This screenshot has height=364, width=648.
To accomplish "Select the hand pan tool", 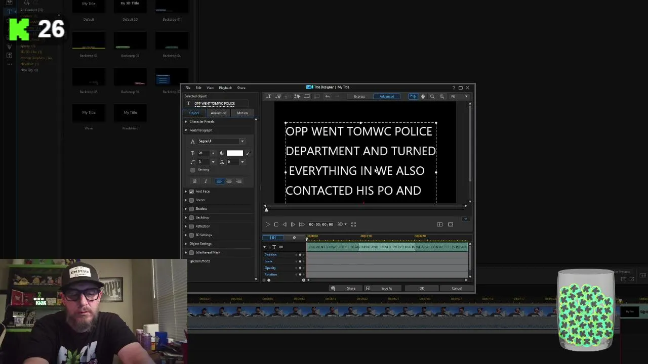I will click(x=423, y=96).
